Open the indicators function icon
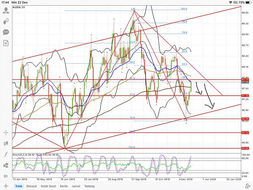Screen dimensions: 253x190 6,154
